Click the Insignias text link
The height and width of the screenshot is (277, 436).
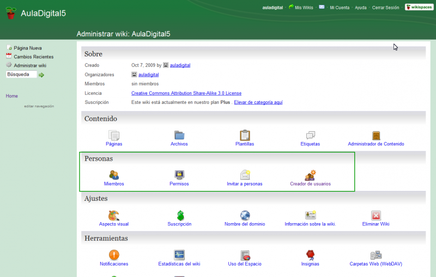click(x=310, y=264)
